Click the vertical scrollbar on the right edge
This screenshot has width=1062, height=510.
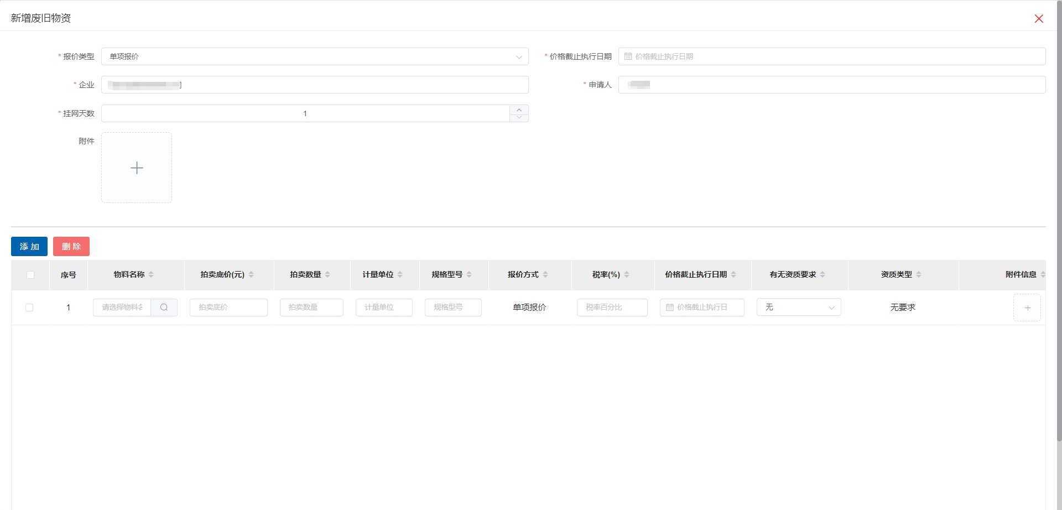pos(1059,221)
